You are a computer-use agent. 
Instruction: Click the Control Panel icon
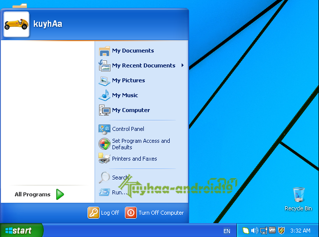pyautogui.click(x=105, y=129)
